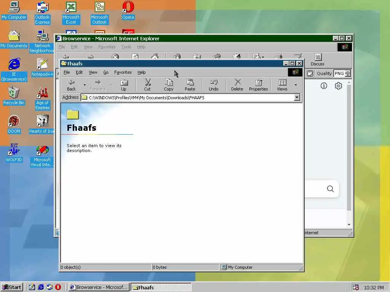Select the Notepad++ desktop shortcut

click(x=42, y=68)
